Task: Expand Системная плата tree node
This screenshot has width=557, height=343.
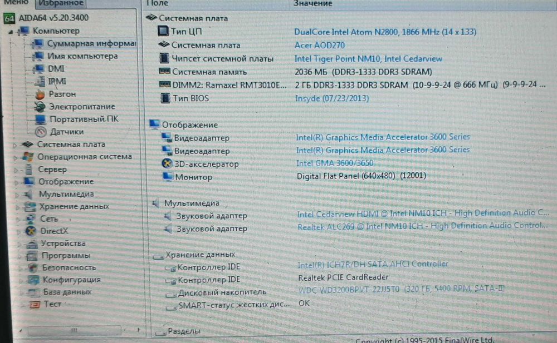Action: (x=15, y=145)
